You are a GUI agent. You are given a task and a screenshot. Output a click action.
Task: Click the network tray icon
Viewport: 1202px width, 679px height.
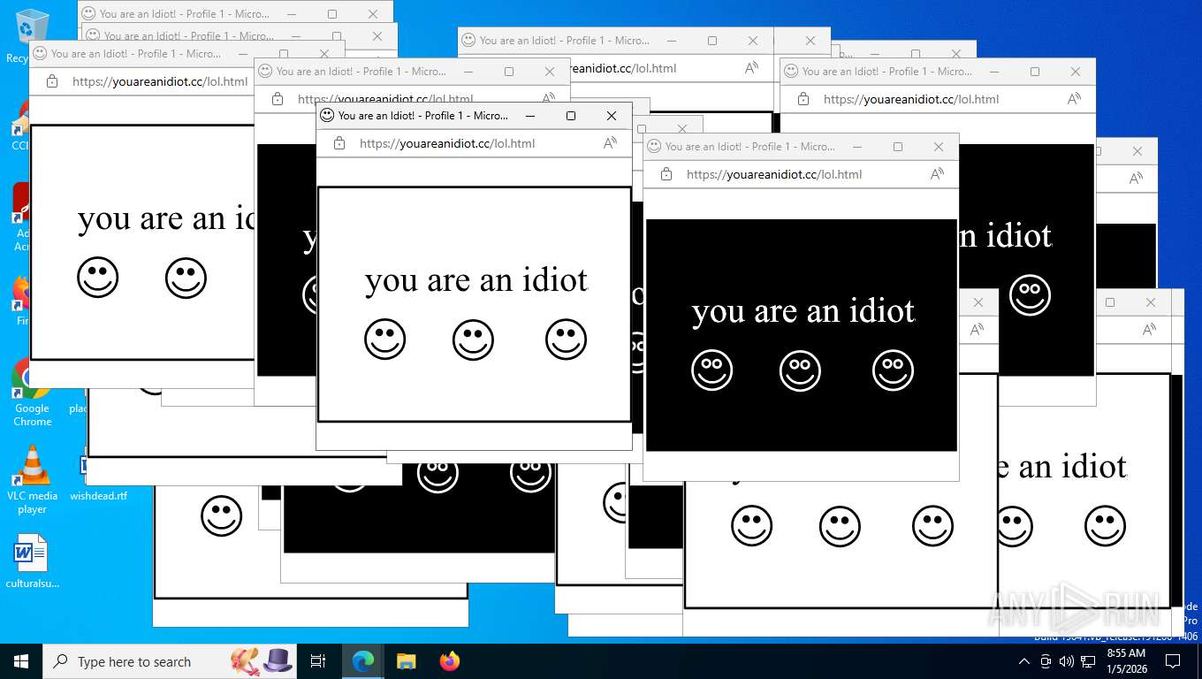click(x=1088, y=661)
